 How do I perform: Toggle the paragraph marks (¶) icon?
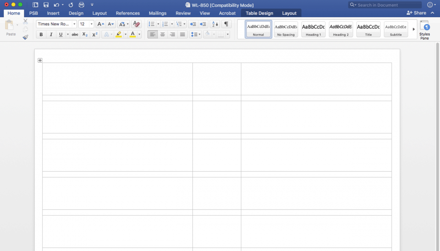point(226,24)
